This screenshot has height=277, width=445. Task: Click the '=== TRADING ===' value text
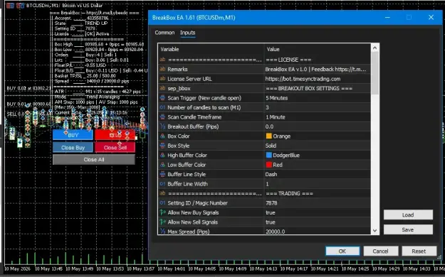pyautogui.click(x=290, y=193)
